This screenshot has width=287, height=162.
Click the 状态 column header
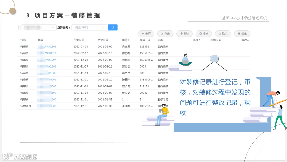[23, 40]
